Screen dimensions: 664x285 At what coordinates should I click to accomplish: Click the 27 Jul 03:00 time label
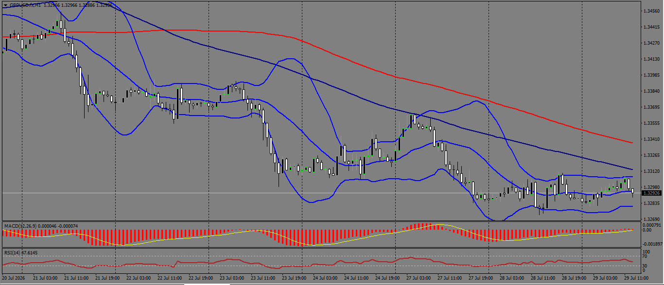tap(418, 279)
